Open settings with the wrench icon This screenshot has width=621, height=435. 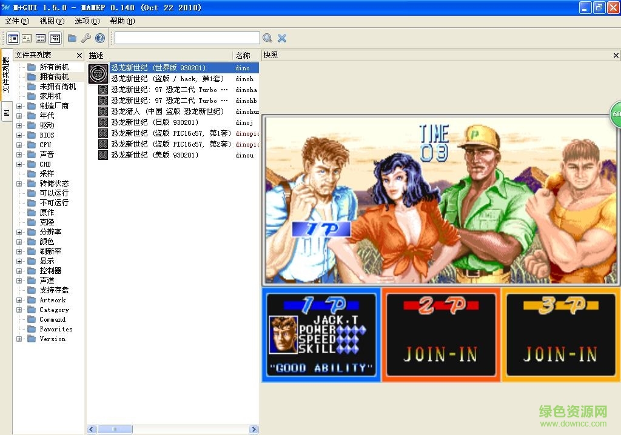click(x=86, y=38)
